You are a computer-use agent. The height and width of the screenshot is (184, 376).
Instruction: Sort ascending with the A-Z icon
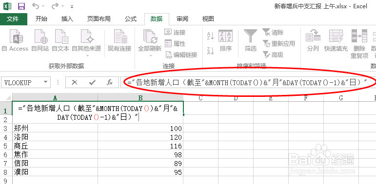(210, 36)
